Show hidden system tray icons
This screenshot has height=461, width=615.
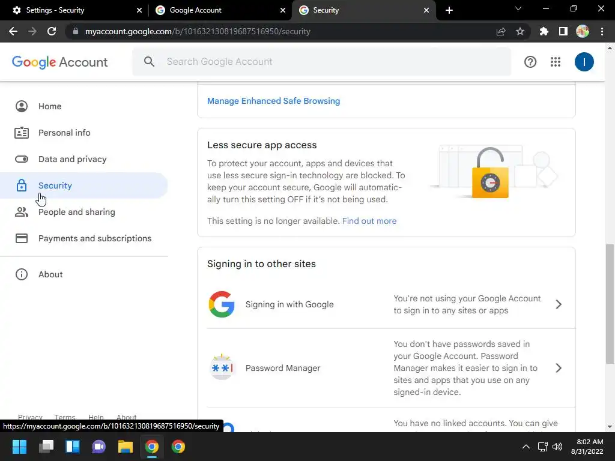(x=526, y=447)
